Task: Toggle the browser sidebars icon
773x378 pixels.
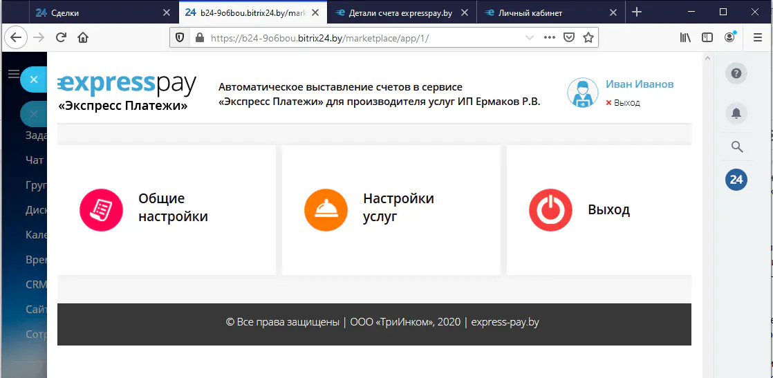Action: pyautogui.click(x=707, y=37)
